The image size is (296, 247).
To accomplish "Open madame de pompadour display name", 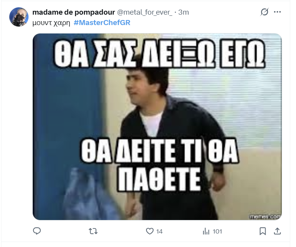I will tap(74, 12).
